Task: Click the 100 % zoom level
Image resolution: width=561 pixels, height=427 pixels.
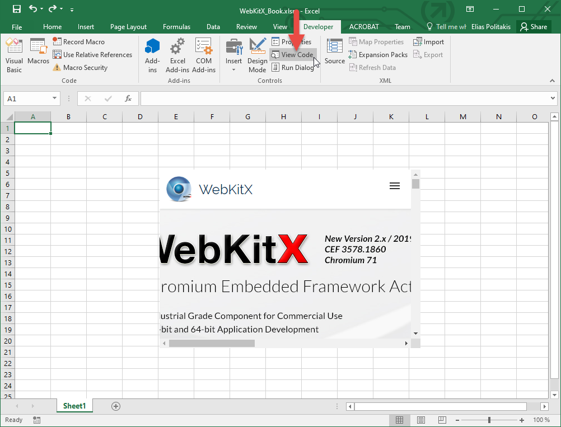Action: tap(541, 420)
